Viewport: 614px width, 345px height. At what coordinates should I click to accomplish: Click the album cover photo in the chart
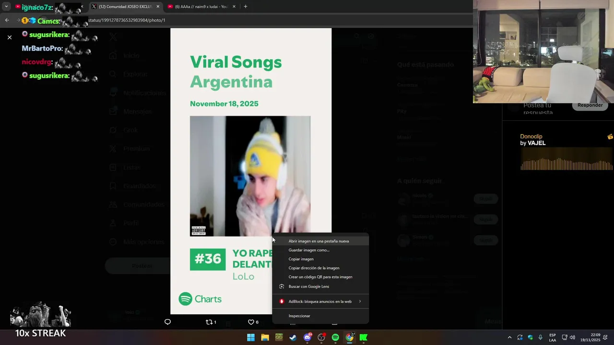tap(250, 176)
